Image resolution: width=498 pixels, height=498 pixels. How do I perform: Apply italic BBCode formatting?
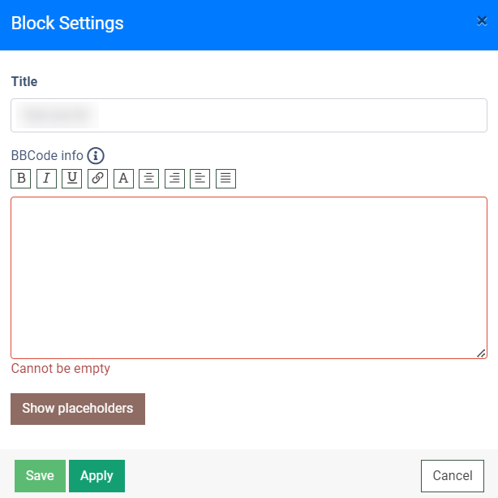coord(46,178)
